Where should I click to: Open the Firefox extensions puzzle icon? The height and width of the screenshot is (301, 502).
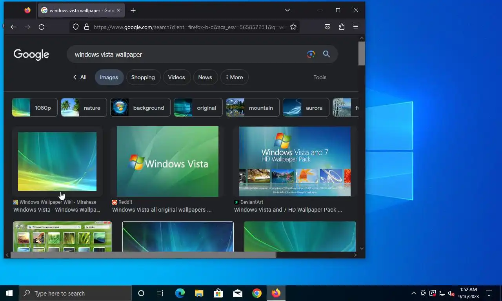[x=342, y=27]
